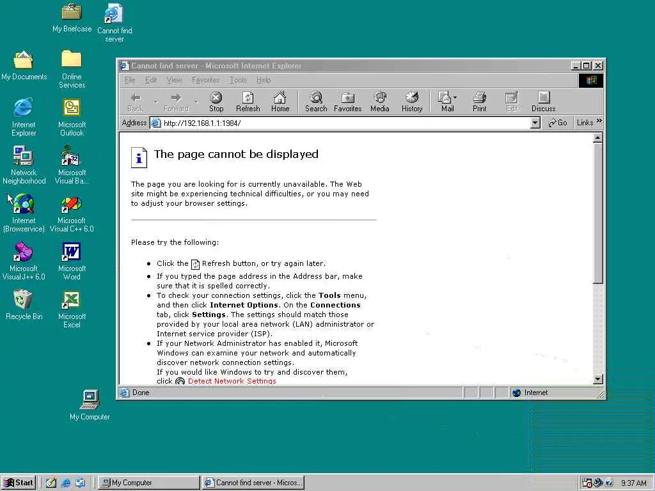Screen dimensions: 655x491
Task: Open Favorites from the toolbar
Action: [347, 102]
